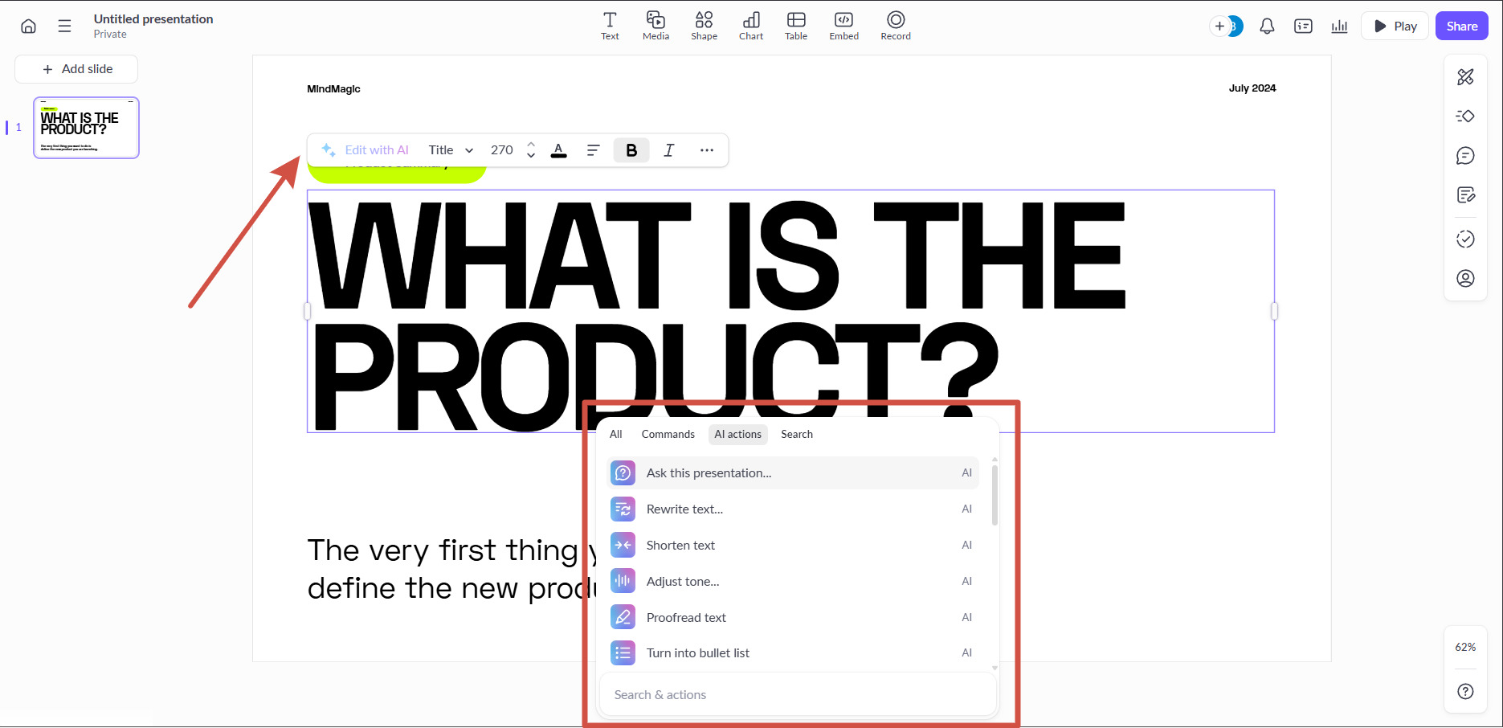Open notifications bell
Image resolution: width=1503 pixels, height=728 pixels.
[x=1267, y=27]
